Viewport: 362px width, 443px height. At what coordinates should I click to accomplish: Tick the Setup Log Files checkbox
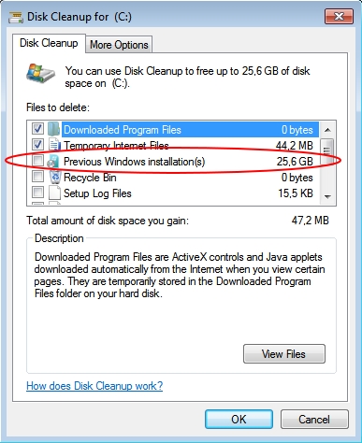click(37, 193)
